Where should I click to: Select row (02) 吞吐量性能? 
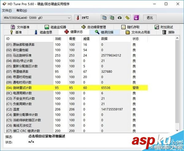coord(76,50)
